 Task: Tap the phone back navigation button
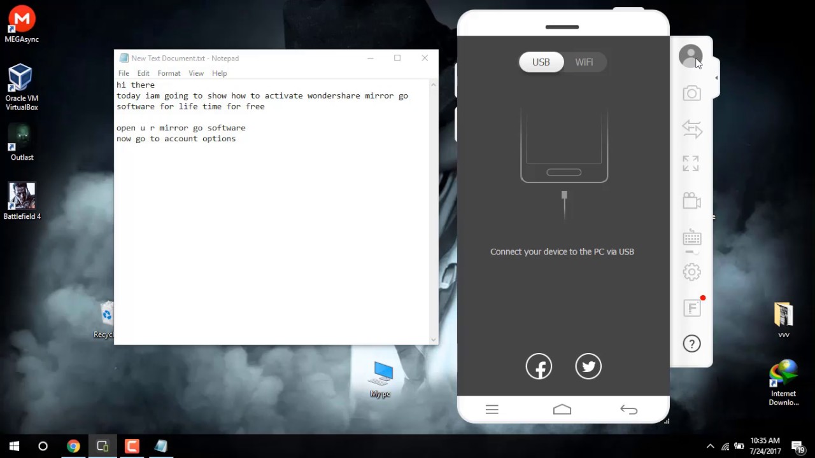[628, 410]
